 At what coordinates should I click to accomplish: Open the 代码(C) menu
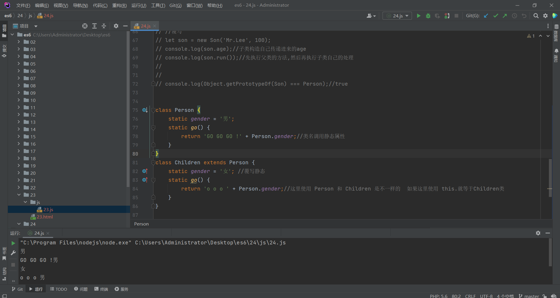[x=100, y=5]
